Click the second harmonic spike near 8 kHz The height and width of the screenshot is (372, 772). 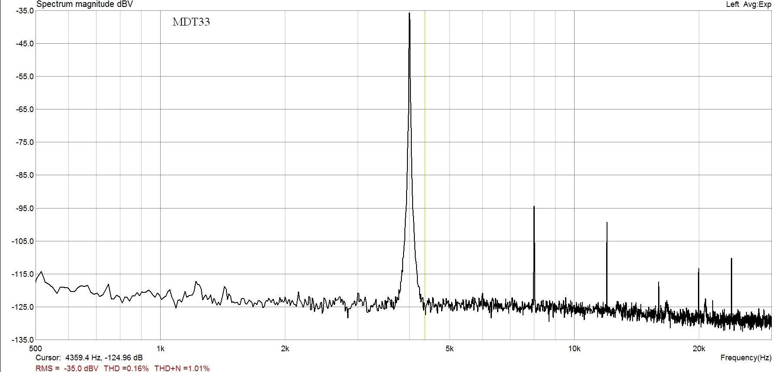(x=534, y=255)
